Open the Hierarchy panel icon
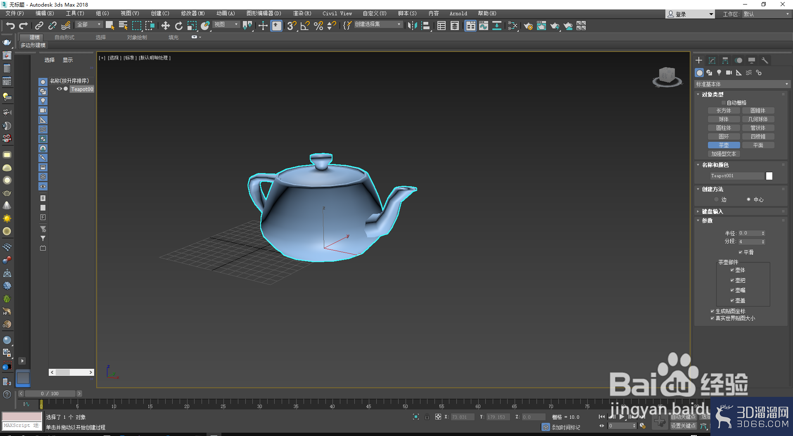Viewport: 793px width, 436px height. pos(725,61)
